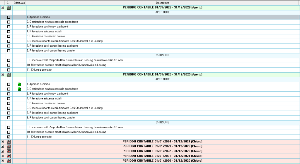Click the red closed padlock for period 2023
The image size is (300, 164).
click(8, 146)
